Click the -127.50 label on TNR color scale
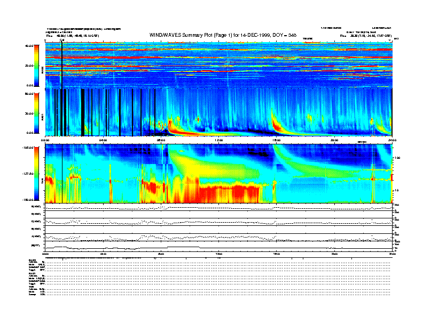The image size is (423, 326). pyautogui.click(x=28, y=174)
